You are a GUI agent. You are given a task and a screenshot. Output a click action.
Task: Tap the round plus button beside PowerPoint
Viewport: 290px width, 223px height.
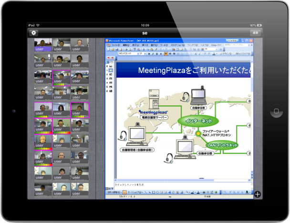pyautogui.click(x=258, y=194)
